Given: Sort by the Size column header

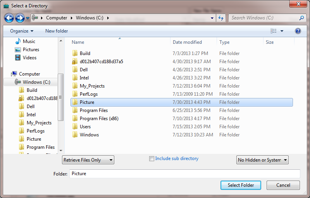Looking at the screenshot, I should coord(270,42).
